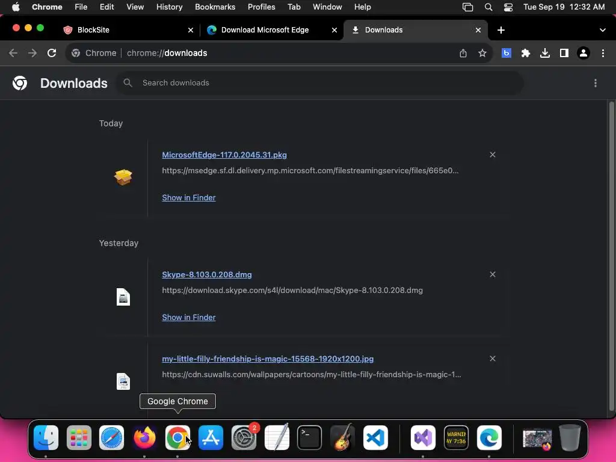Screen dimensions: 616x462
Task: Open the Apple menu
Action: [x=16, y=7]
